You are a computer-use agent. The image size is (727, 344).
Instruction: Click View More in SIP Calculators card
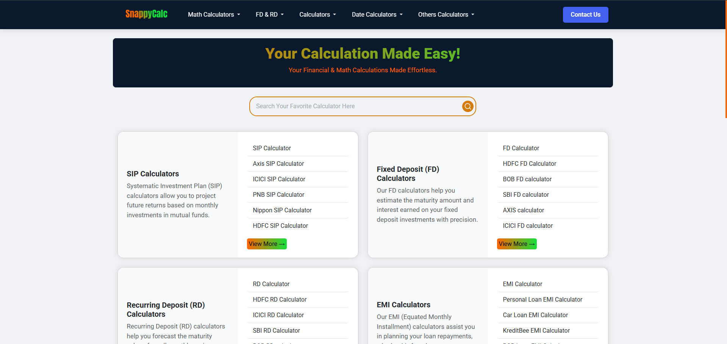pos(267,244)
